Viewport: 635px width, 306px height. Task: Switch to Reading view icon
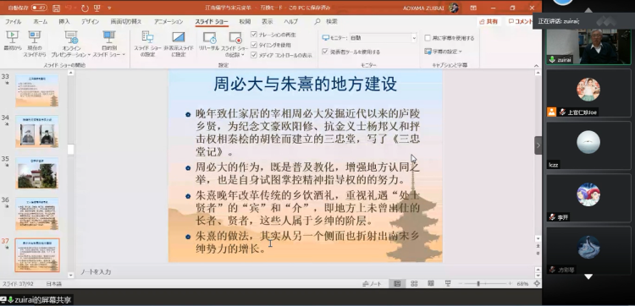click(x=431, y=284)
